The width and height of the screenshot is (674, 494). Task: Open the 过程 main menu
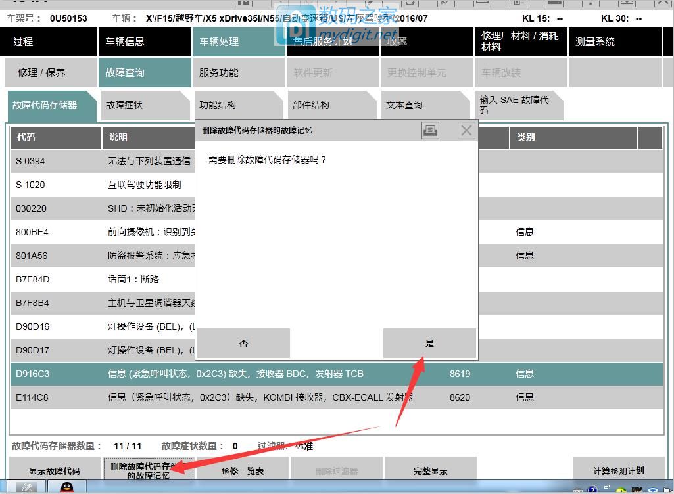(49, 41)
